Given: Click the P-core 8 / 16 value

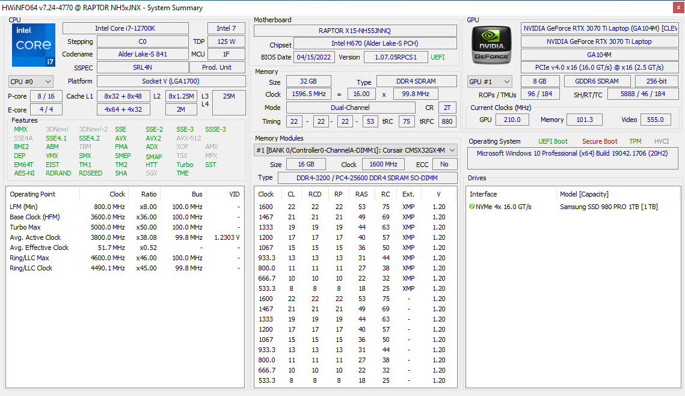Looking at the screenshot, I should 46,96.
